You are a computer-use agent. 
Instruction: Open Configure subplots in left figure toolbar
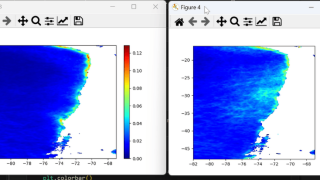tap(49, 21)
